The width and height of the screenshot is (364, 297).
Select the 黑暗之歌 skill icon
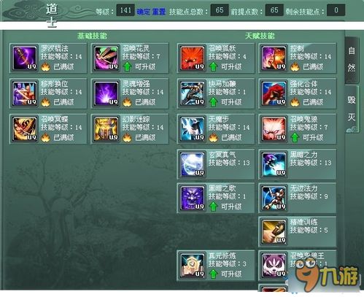[x=192, y=198]
